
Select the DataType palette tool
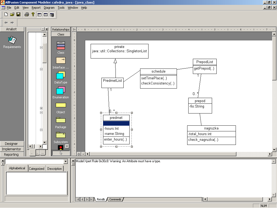coord(61,77)
